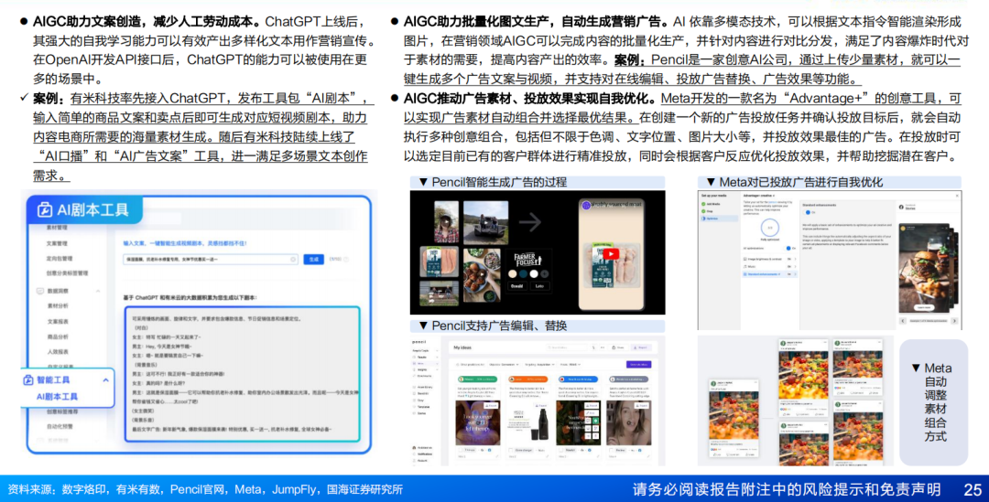Click the Share button in My ideas header
989x502 pixels.
point(619,347)
